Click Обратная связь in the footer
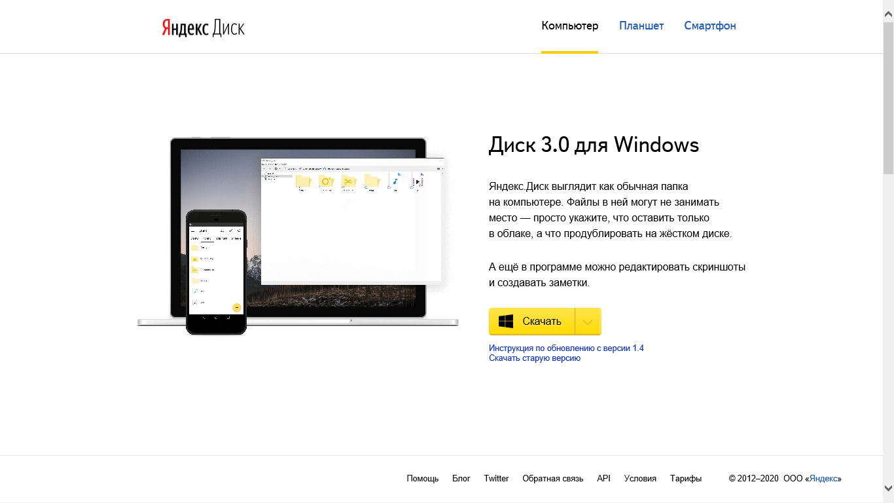894x503 pixels. [x=552, y=479]
